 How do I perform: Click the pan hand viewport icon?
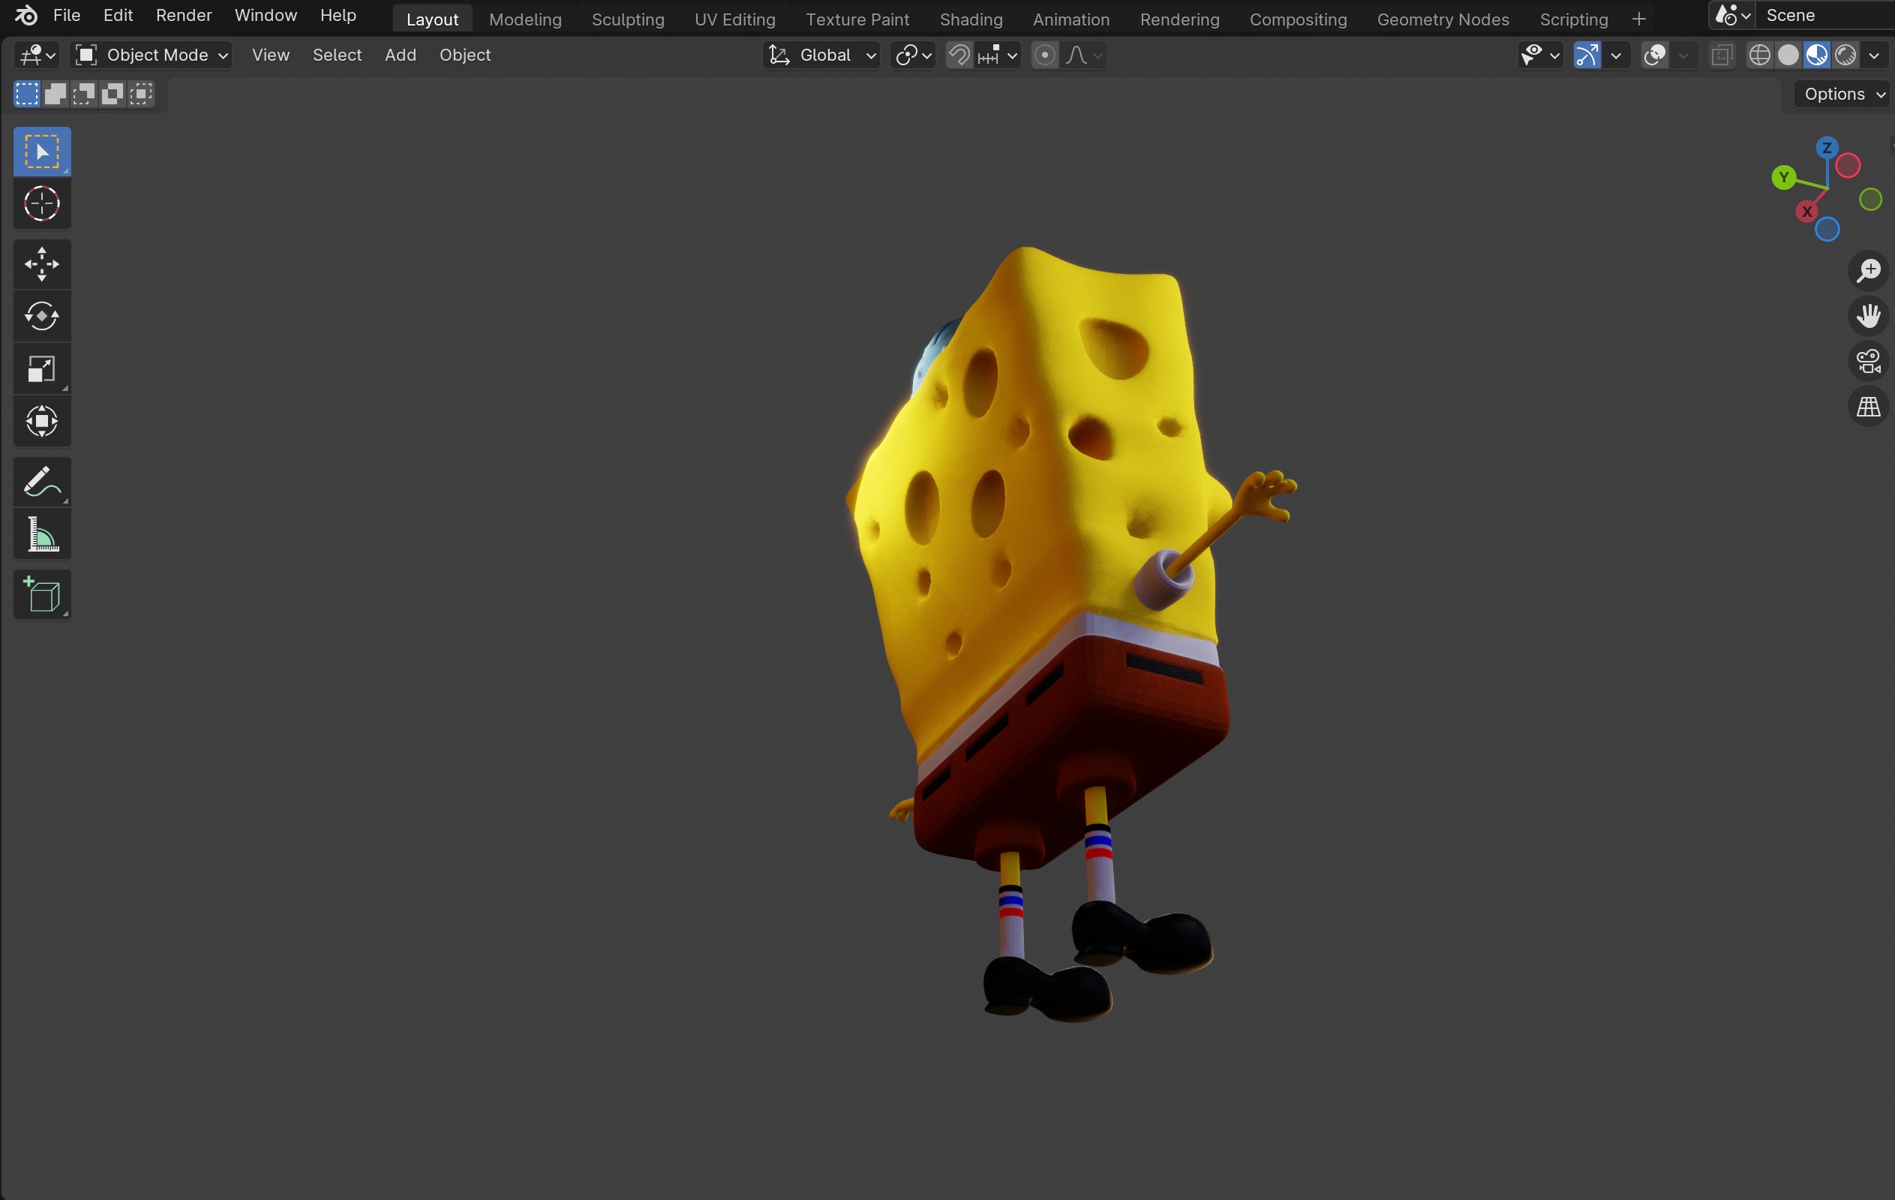coord(1868,316)
